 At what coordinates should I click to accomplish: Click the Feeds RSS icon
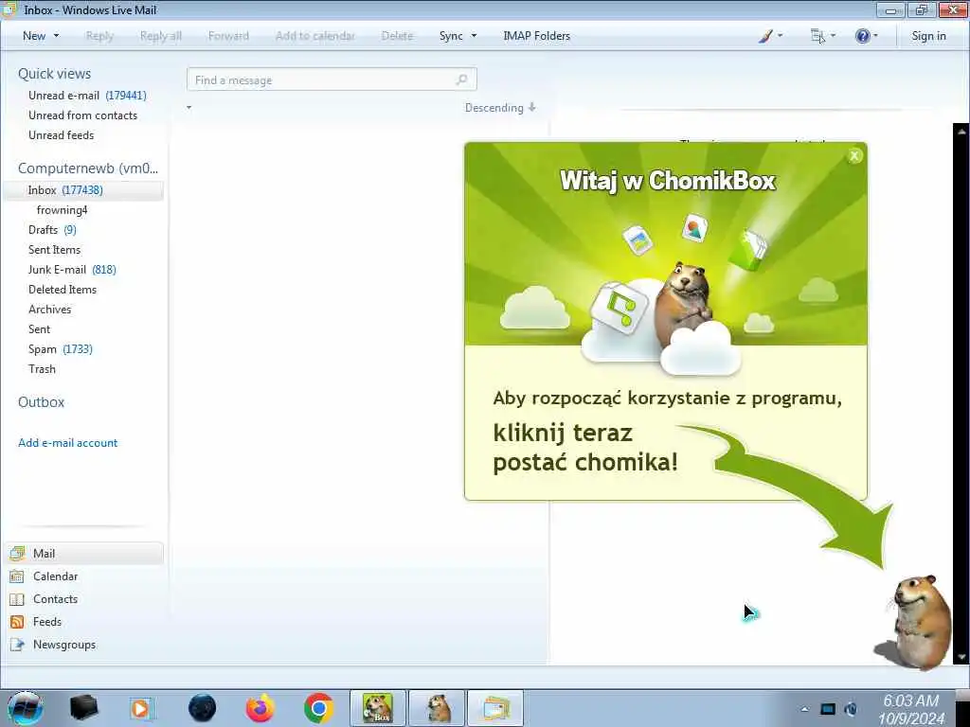pyautogui.click(x=17, y=622)
